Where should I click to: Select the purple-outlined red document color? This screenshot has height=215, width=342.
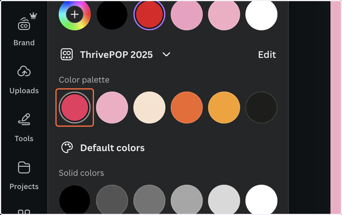(x=149, y=14)
